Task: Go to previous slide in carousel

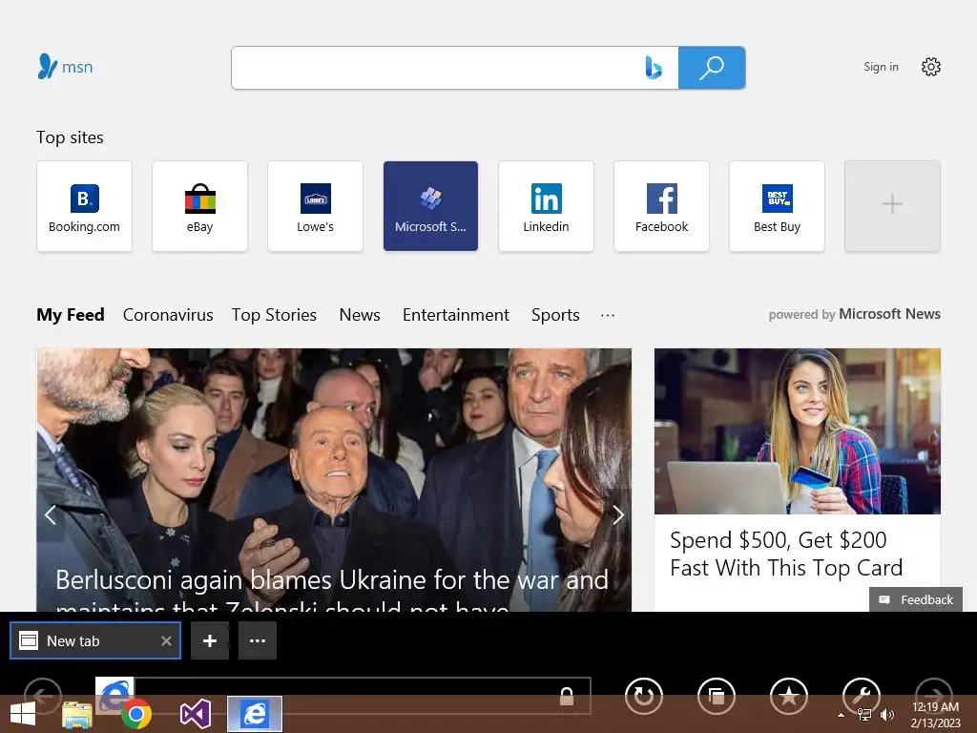Action: 51,514
